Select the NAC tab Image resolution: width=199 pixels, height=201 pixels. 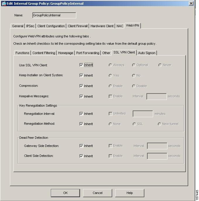[120, 26]
